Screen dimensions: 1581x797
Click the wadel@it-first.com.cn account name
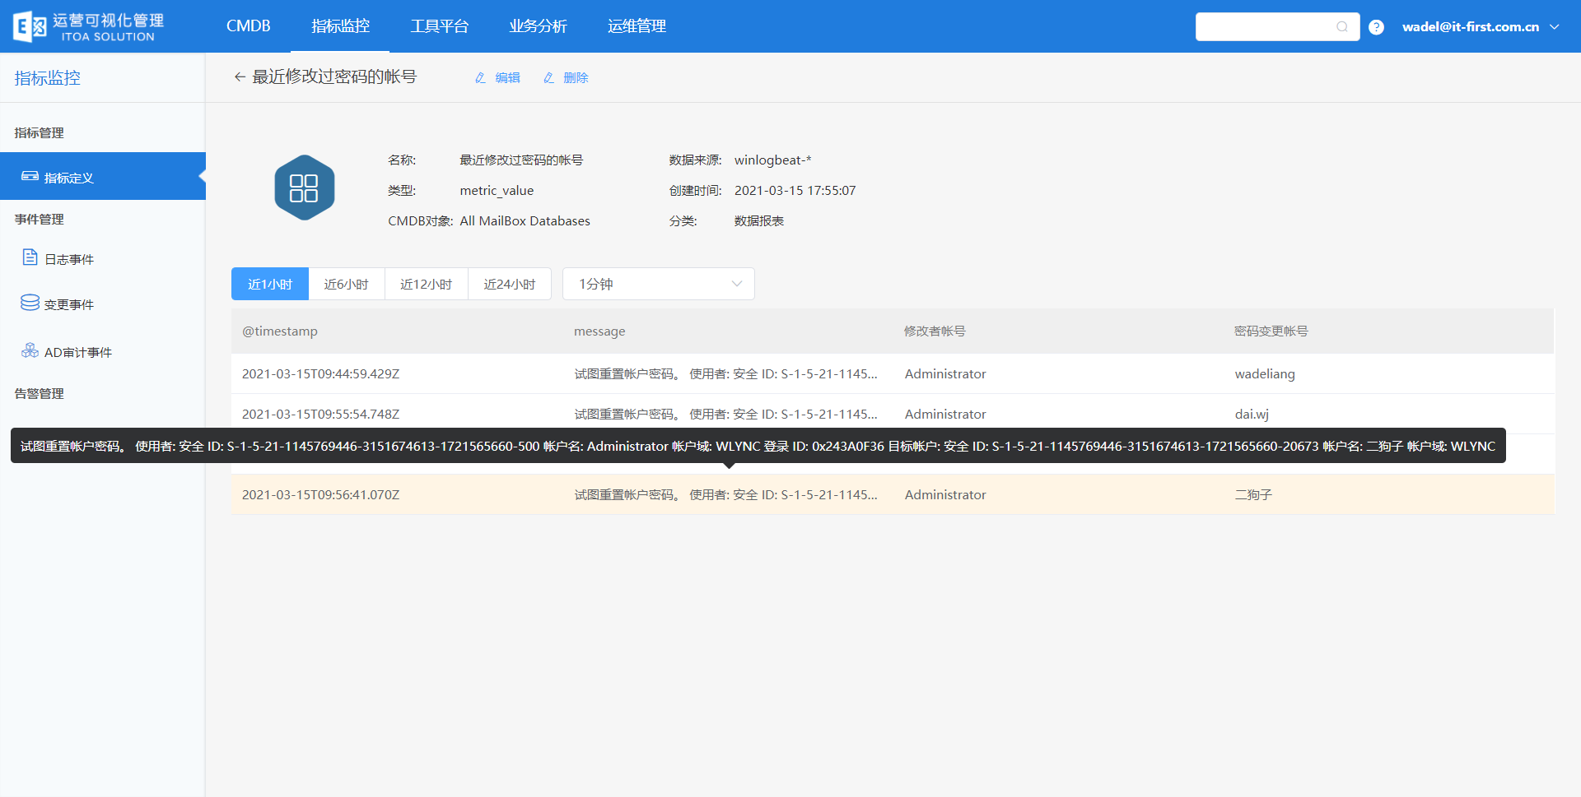point(1471,27)
